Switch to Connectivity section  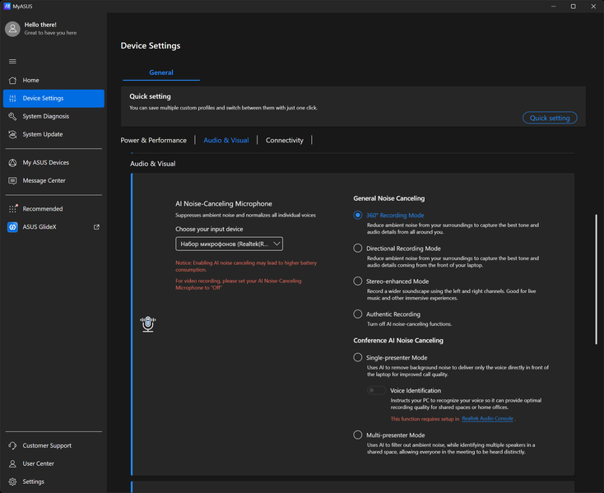284,140
